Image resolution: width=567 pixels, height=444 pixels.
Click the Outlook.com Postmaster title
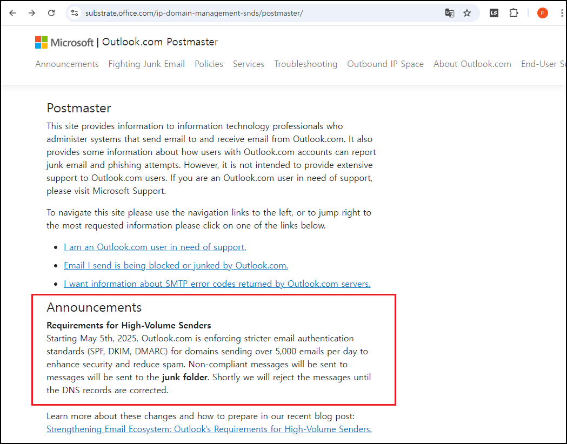point(160,42)
